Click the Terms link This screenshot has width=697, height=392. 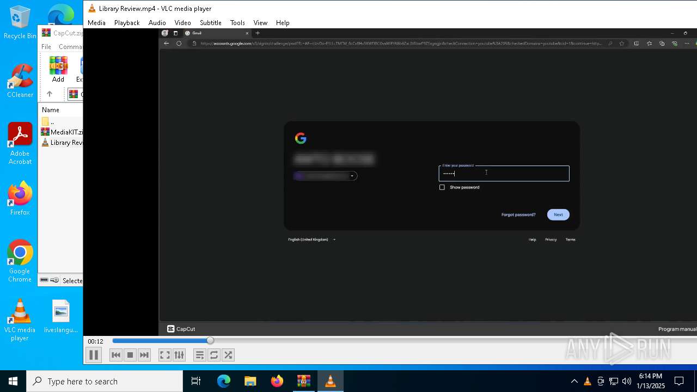click(x=570, y=240)
